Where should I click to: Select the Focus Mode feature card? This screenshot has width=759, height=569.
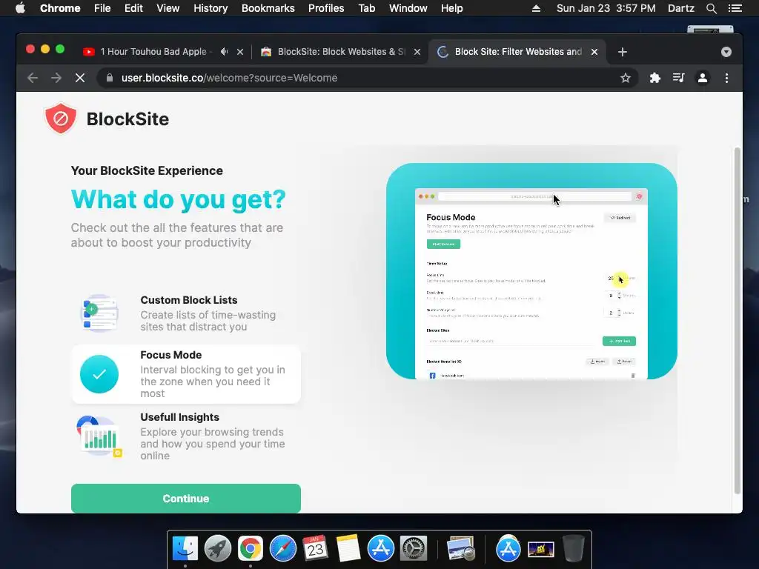(186, 374)
